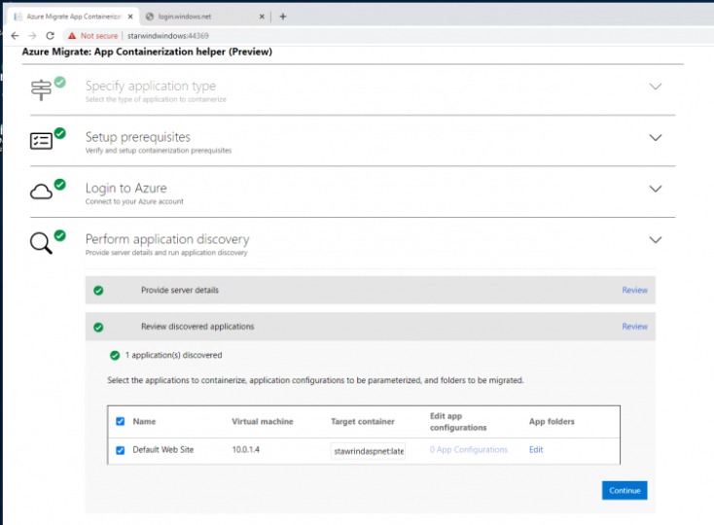Edit the Target container name field
Screen dimensions: 714x525
(x=368, y=451)
